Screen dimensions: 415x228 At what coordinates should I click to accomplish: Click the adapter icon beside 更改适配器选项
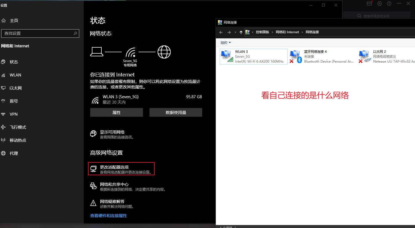pyautogui.click(x=93, y=169)
